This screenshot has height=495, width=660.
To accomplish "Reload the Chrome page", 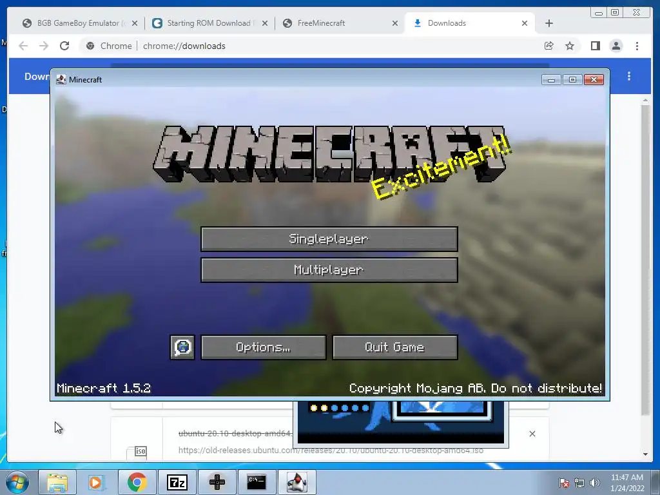I will click(64, 46).
